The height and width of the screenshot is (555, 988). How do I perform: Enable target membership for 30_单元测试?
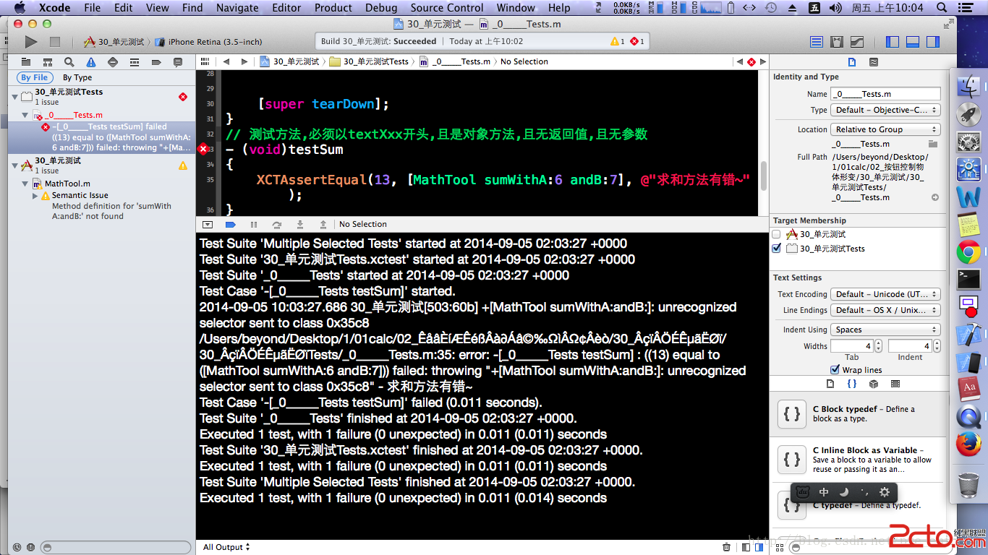[777, 234]
